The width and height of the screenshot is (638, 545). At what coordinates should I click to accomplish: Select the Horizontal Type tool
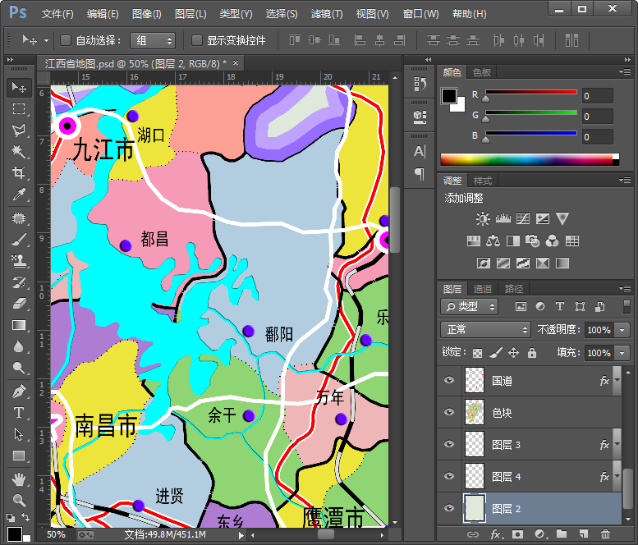pos(18,412)
